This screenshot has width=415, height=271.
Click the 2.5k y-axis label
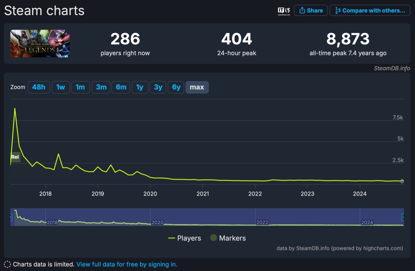398,160
